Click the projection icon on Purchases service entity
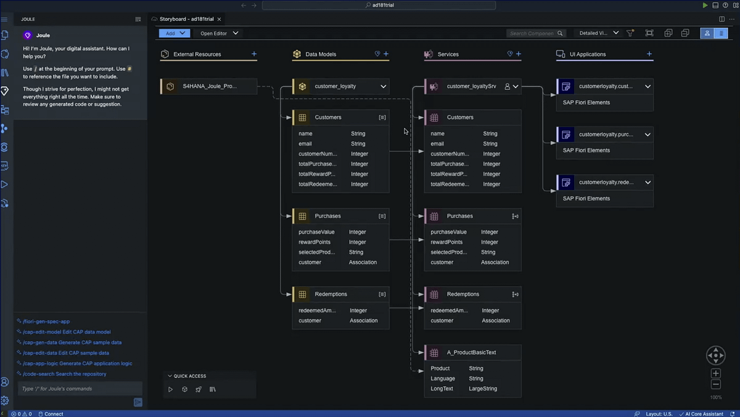 pos(515,217)
